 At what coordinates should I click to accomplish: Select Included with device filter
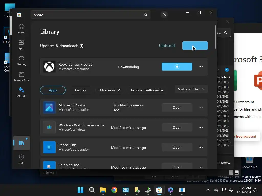(x=147, y=90)
